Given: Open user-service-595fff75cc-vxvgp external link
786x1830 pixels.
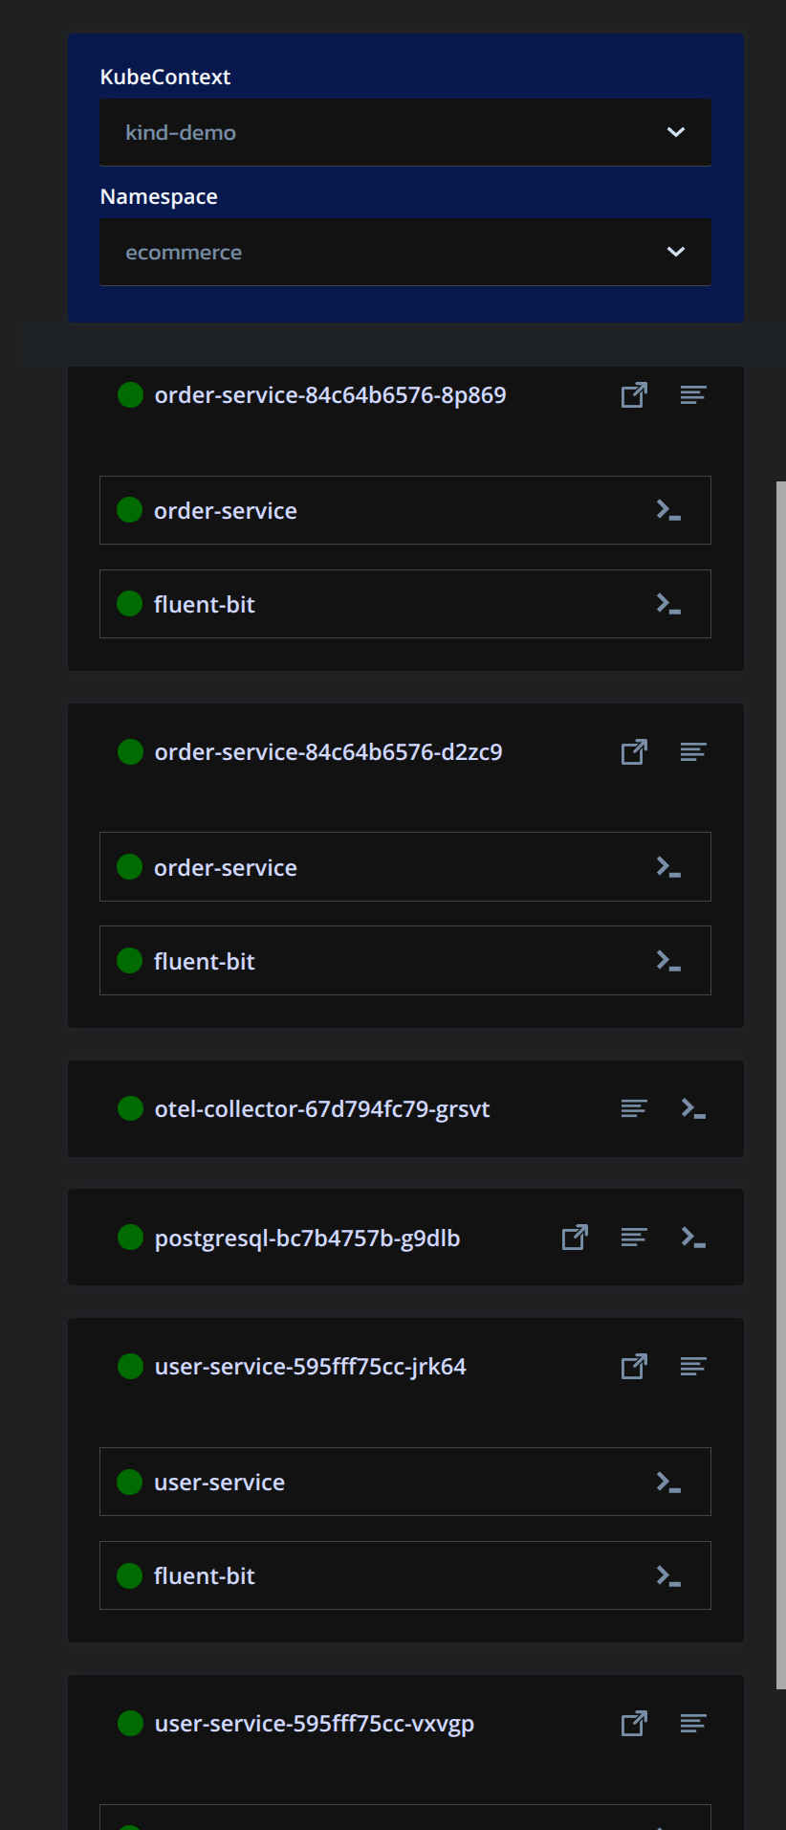Looking at the screenshot, I should [634, 1724].
